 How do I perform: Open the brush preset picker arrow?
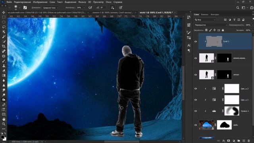coord(19,8)
